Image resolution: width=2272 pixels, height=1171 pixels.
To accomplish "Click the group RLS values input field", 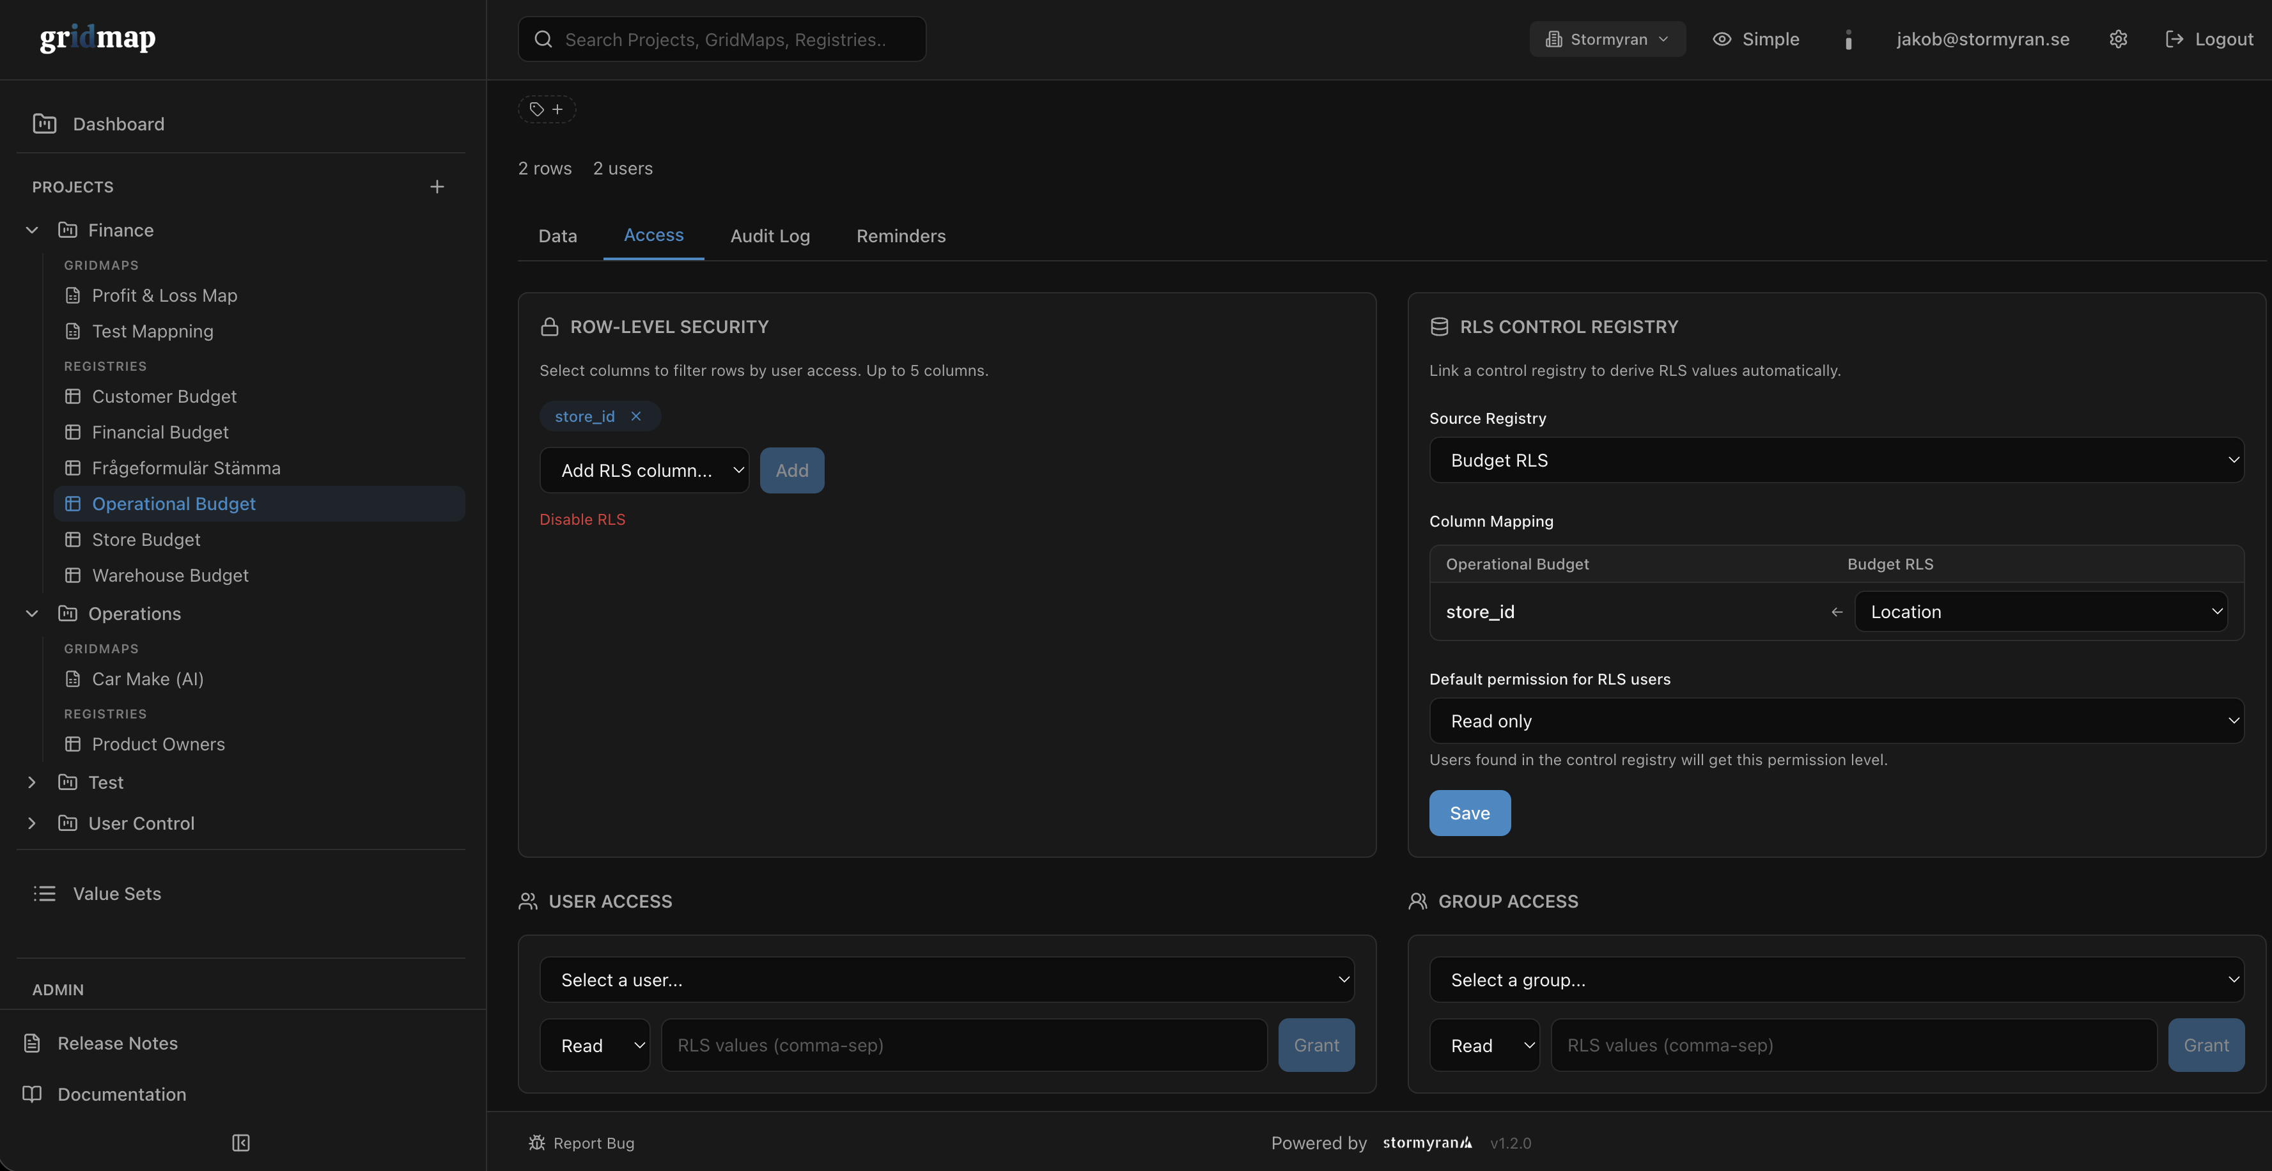I will pos(1854,1045).
